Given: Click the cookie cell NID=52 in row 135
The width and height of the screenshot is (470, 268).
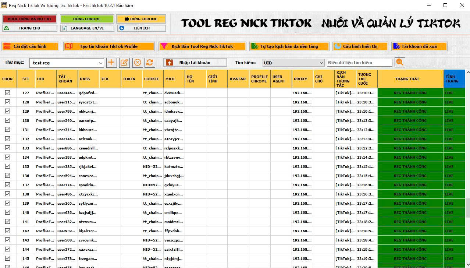Looking at the screenshot, I should [x=152, y=166].
